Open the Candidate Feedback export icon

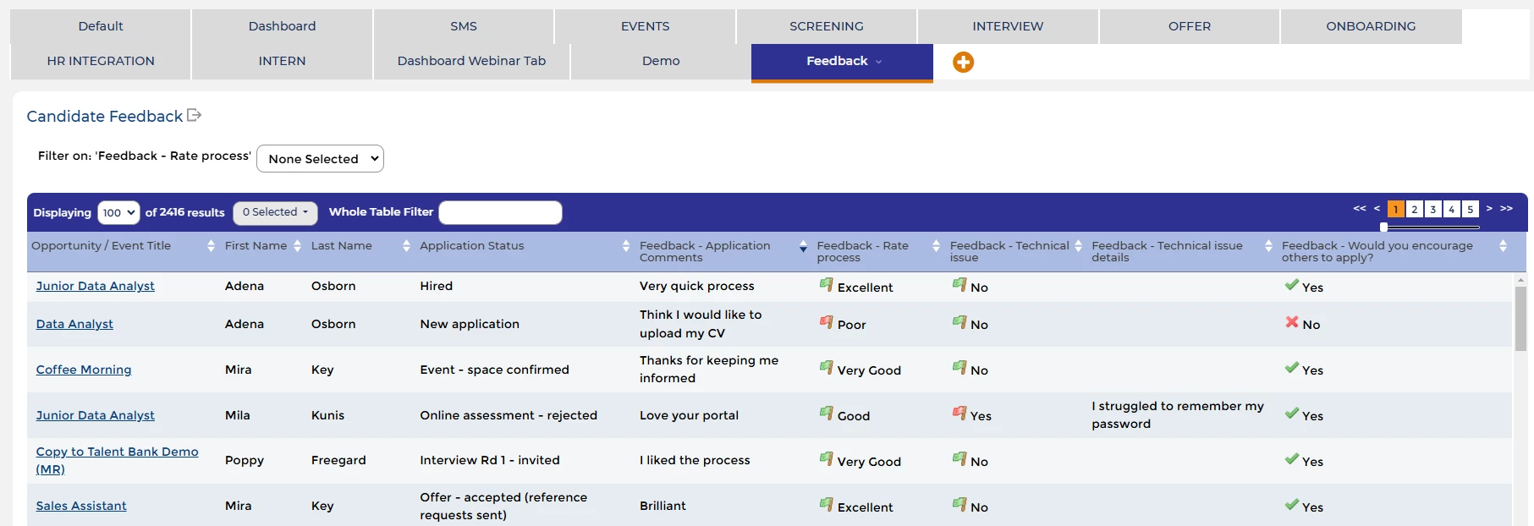(194, 115)
